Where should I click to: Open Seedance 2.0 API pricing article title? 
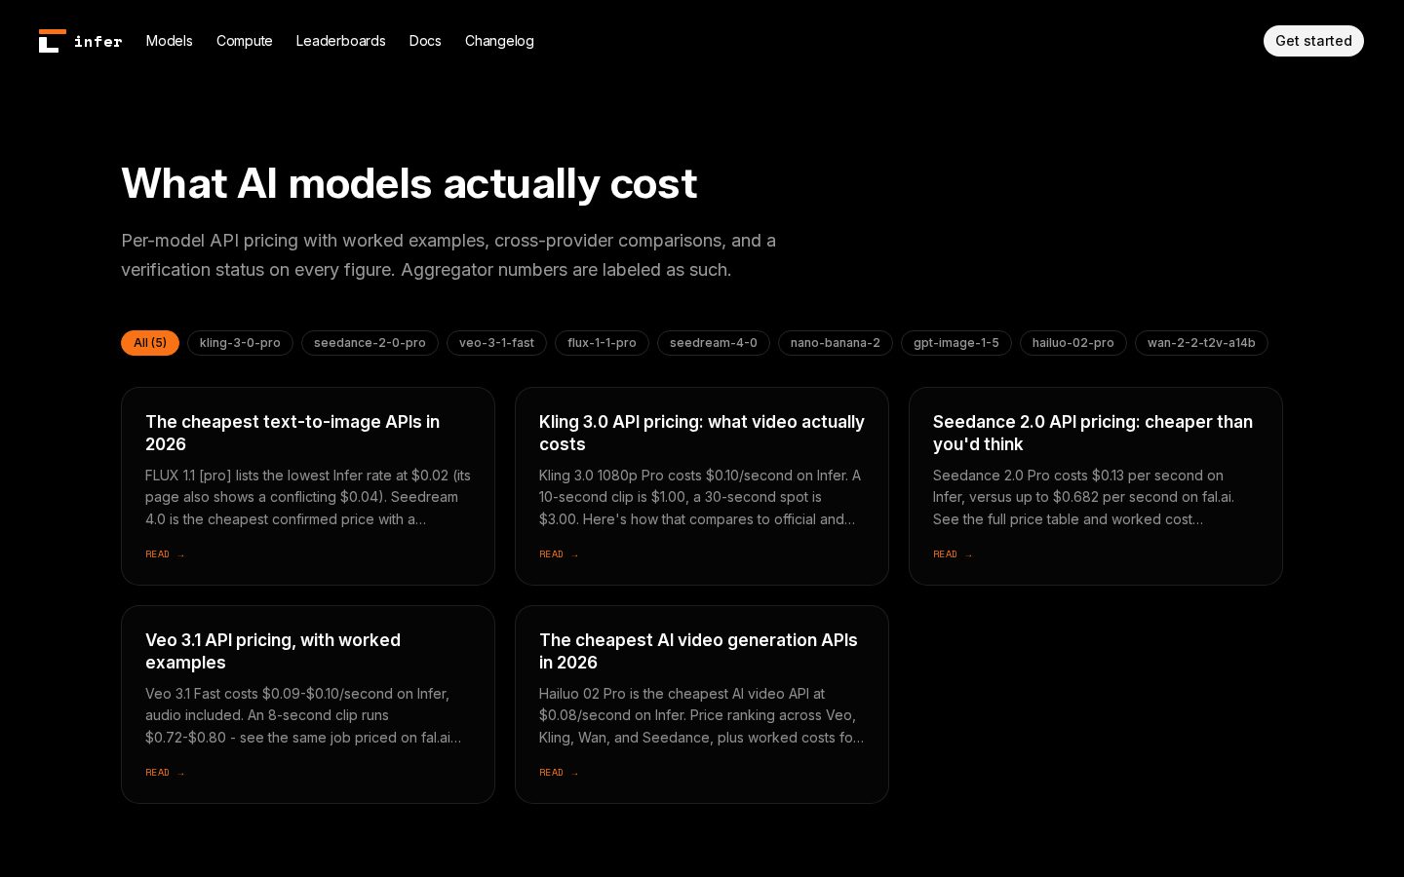(1093, 433)
